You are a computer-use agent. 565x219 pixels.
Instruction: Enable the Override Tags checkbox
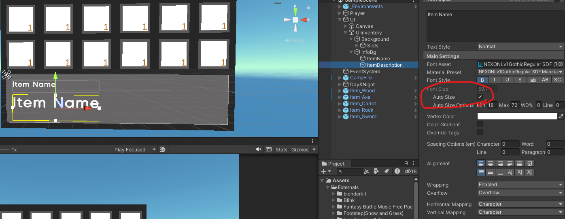[x=480, y=132]
